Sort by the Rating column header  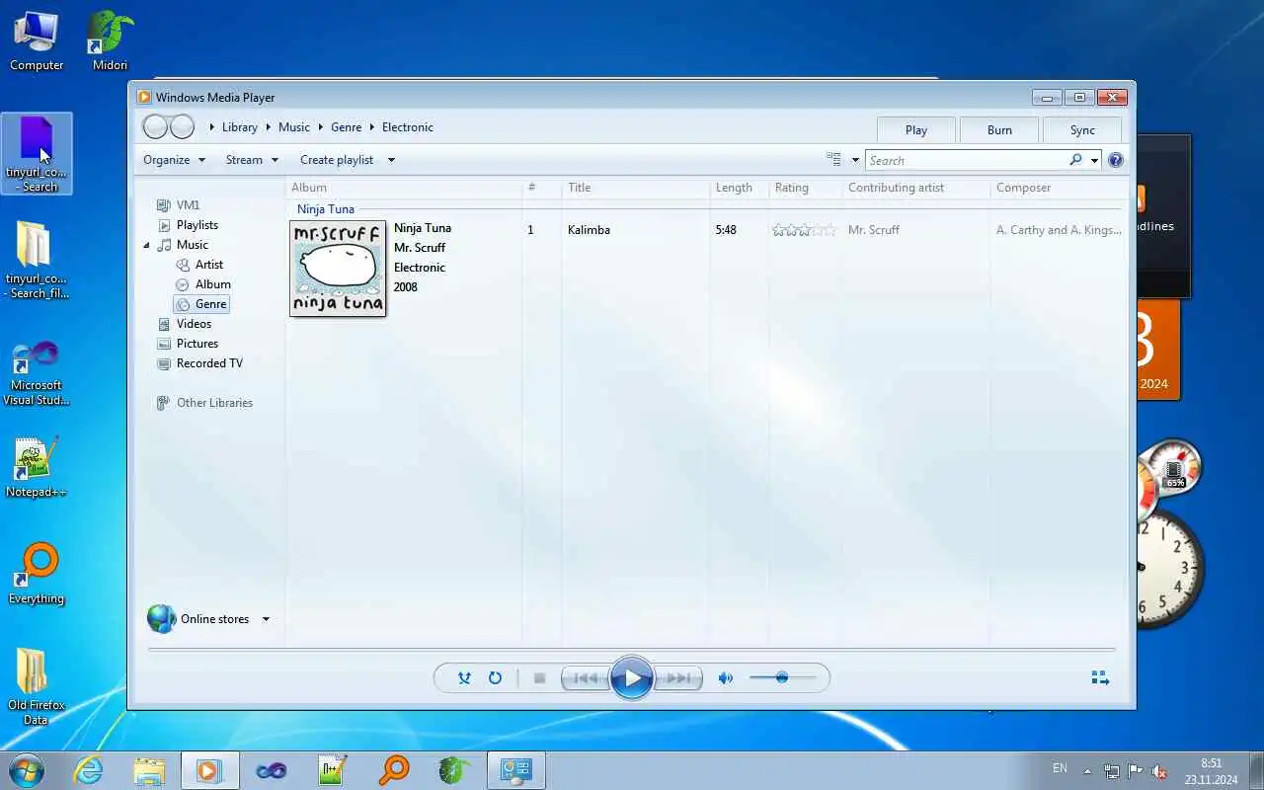click(804, 188)
